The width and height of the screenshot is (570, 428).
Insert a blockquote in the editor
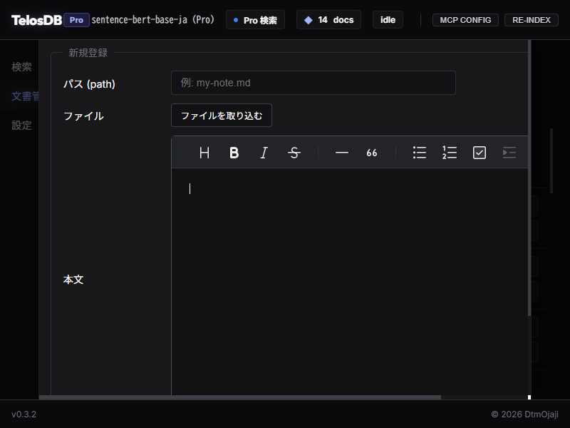372,153
